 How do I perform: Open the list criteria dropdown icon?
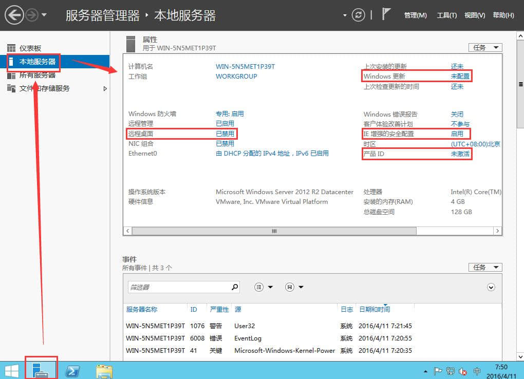pyautogui.click(x=264, y=287)
